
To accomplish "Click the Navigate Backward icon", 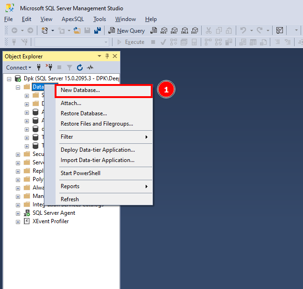I will tap(14, 30).
